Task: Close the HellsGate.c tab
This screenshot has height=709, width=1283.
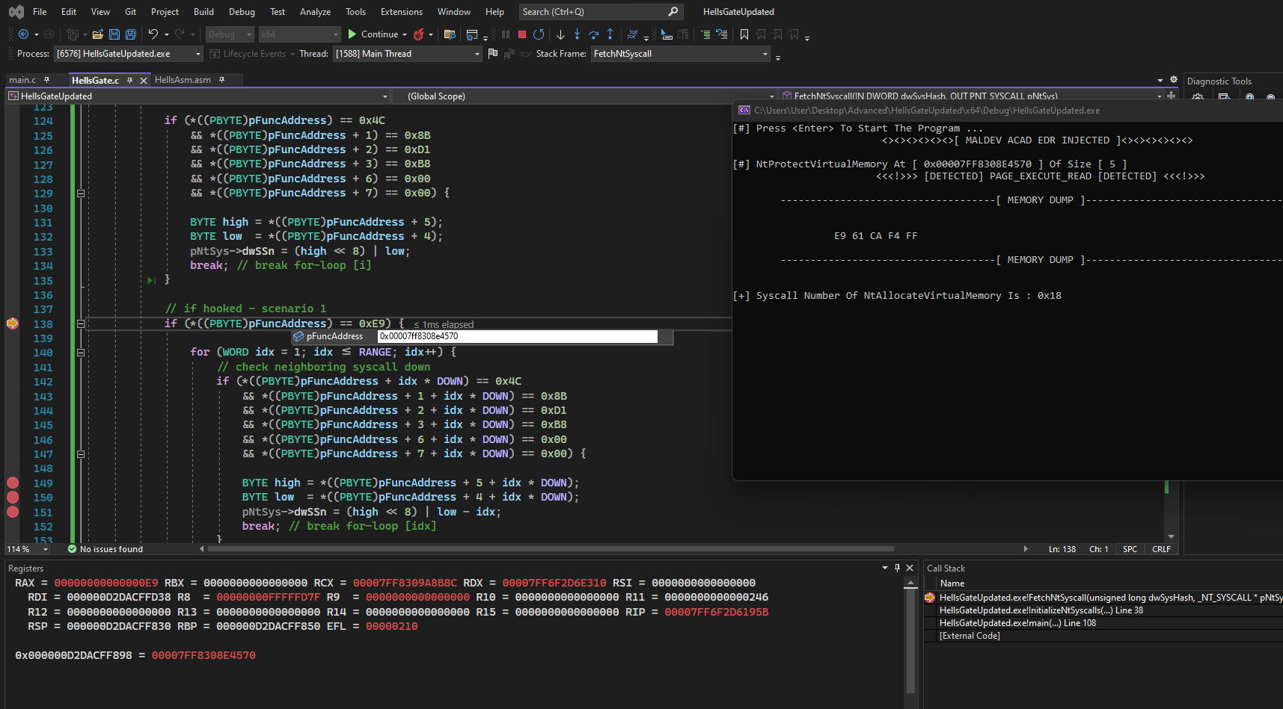Action: coord(144,80)
